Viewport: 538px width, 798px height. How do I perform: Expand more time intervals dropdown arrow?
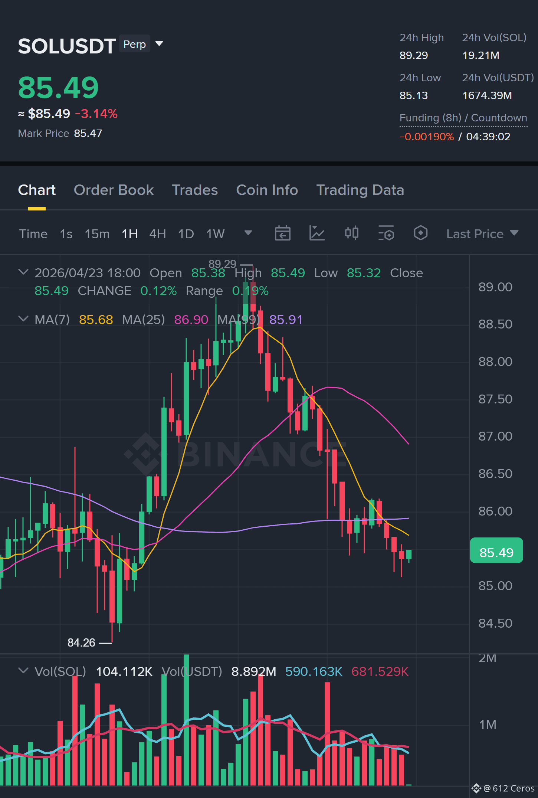pyautogui.click(x=248, y=233)
